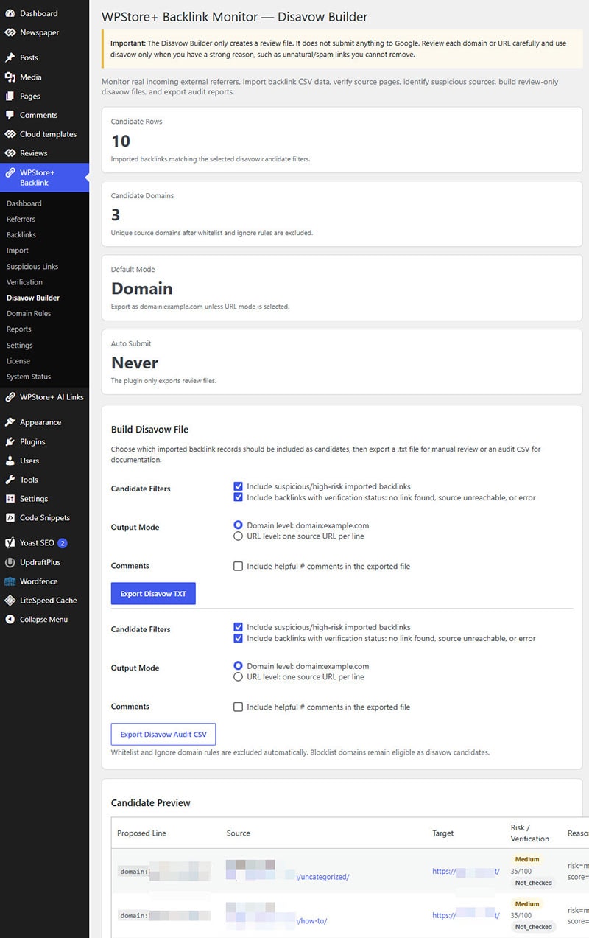Open the Reports submenu item

(19, 329)
